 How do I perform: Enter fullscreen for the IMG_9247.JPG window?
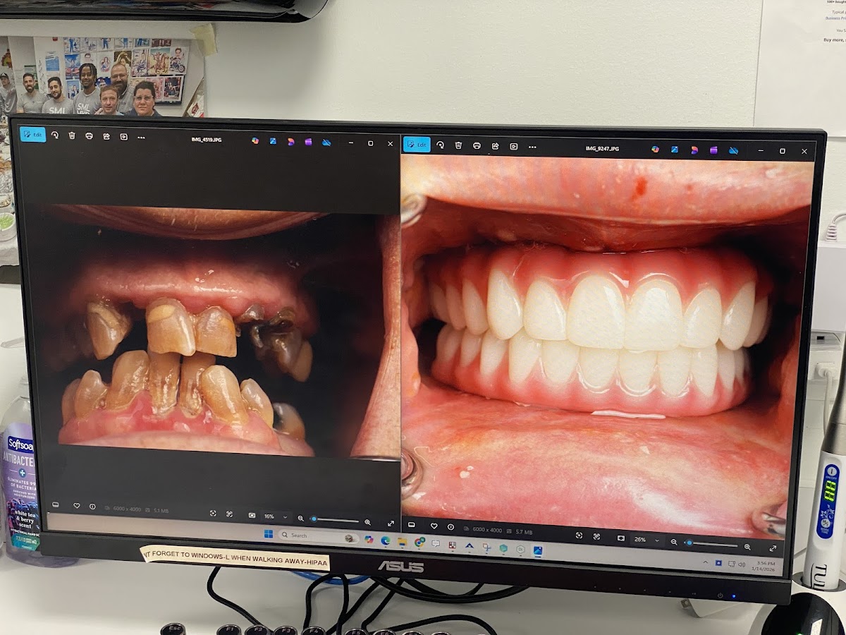(773, 548)
